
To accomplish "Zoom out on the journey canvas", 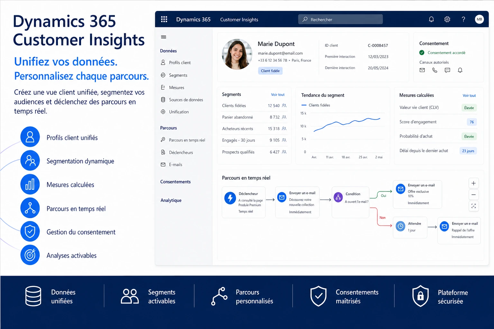I will pyautogui.click(x=473, y=195).
